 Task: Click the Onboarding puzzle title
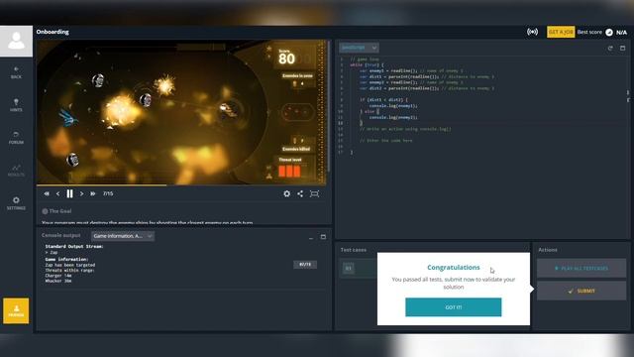[x=53, y=32]
